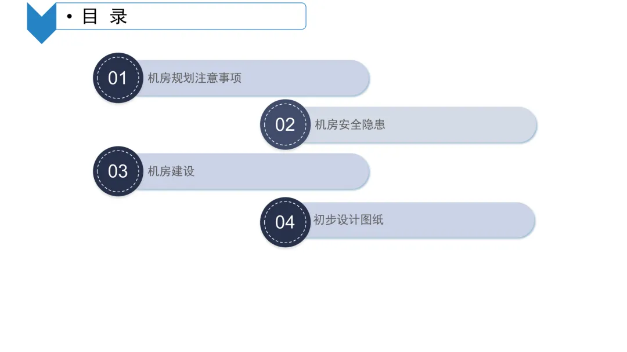Click the 02 numbered circle badge
The width and height of the screenshot is (627, 352).
click(285, 124)
